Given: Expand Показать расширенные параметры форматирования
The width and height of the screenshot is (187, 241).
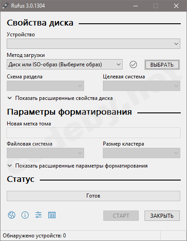Looking at the screenshot, I should [77, 166].
